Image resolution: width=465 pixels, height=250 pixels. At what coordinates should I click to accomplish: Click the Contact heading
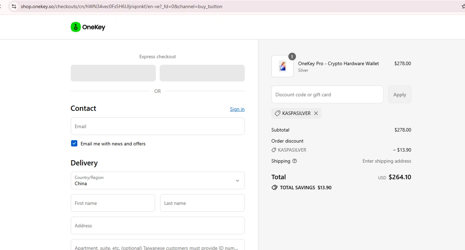click(x=83, y=108)
